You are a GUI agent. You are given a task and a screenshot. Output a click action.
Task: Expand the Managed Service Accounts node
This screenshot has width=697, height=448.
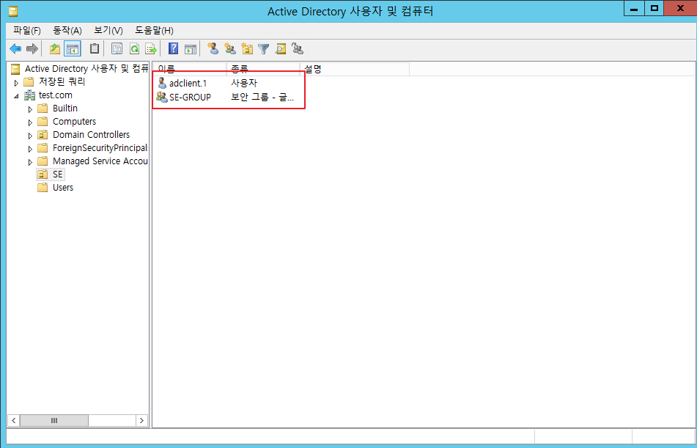pos(30,161)
